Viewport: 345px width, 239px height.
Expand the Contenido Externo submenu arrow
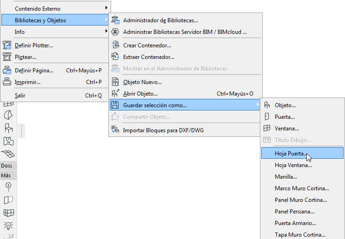click(x=106, y=8)
